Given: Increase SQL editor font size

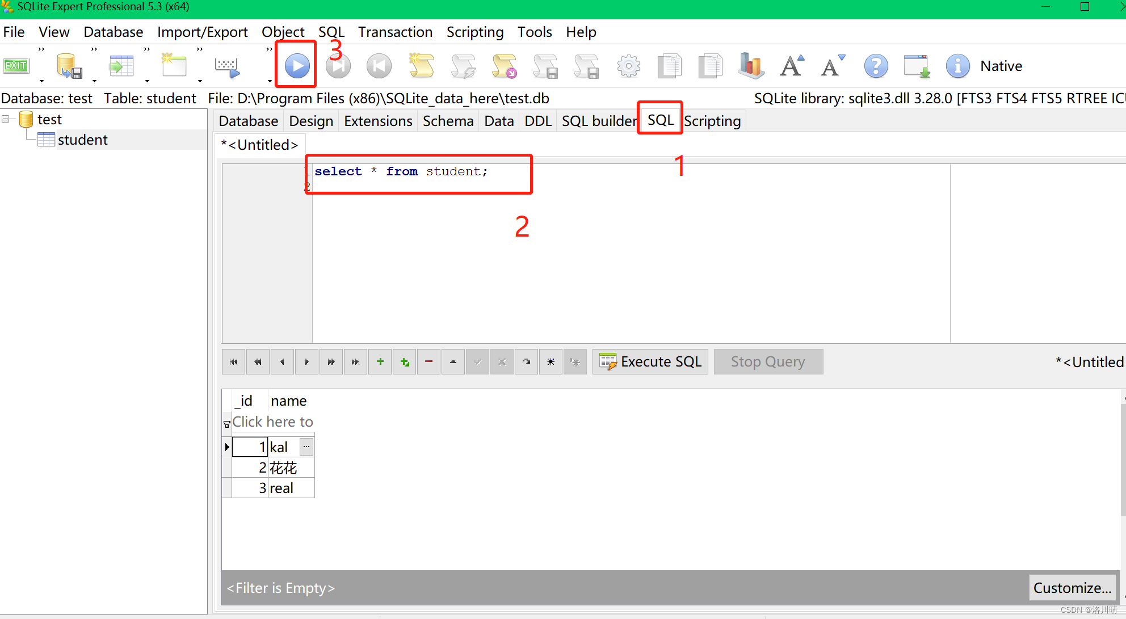Looking at the screenshot, I should 791,65.
